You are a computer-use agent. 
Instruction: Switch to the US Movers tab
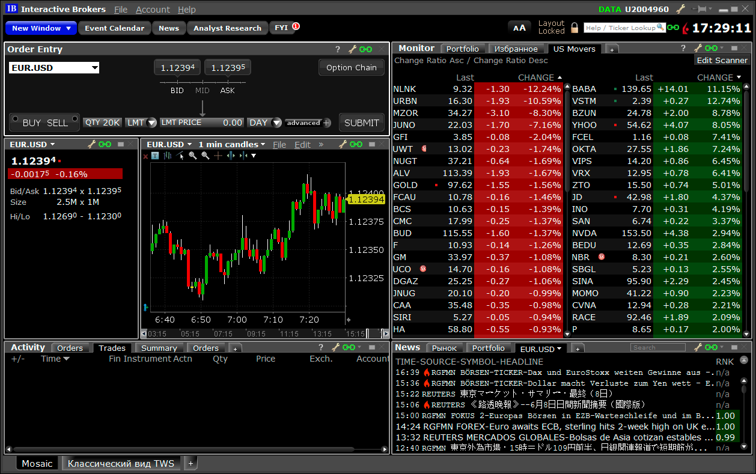coord(574,49)
